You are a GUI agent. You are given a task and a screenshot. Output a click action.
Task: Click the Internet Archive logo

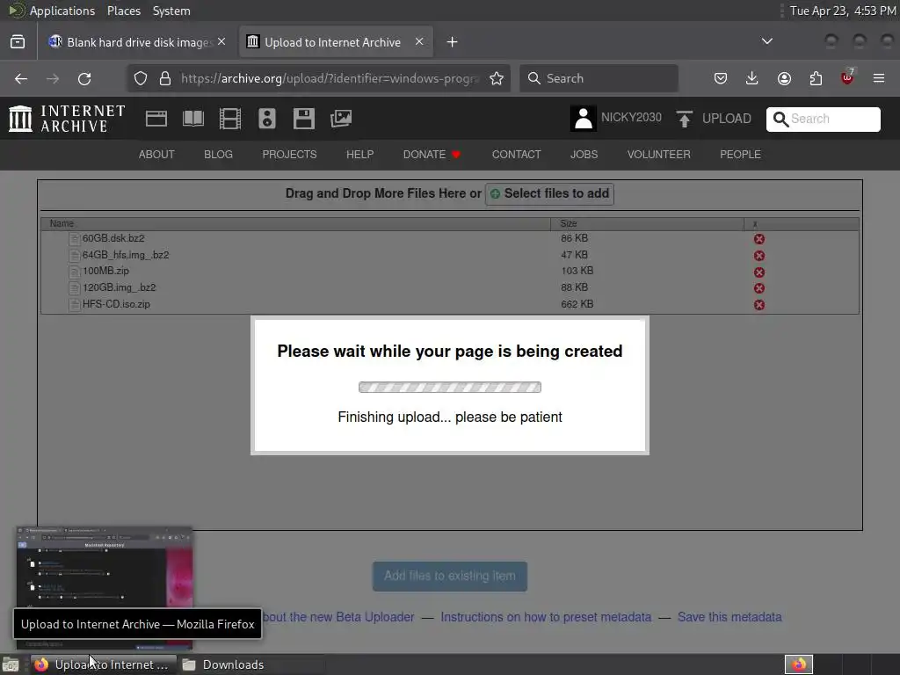[67, 119]
